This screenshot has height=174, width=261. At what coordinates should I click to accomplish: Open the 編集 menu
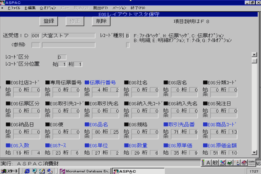pyautogui.click(x=30, y=8)
